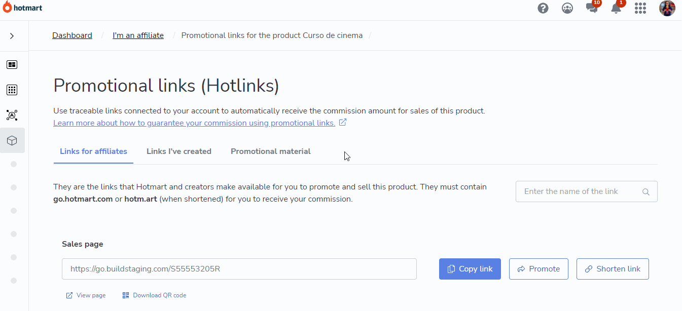Click the Copy link button
The image size is (682, 311).
(x=470, y=269)
